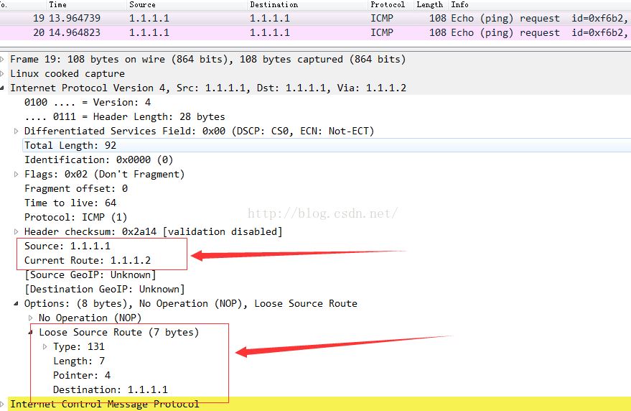
Task: Expand Differentiated Services Field details
Action: pos(17,131)
